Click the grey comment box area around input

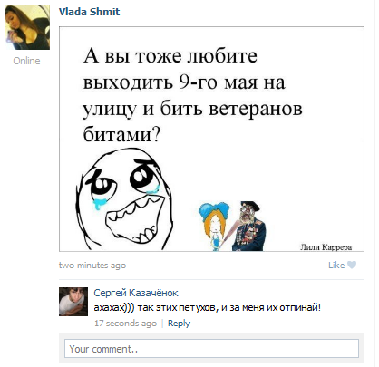tap(211, 349)
